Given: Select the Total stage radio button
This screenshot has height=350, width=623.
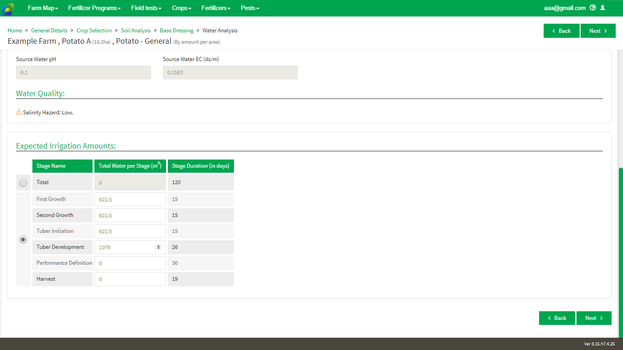Looking at the screenshot, I should pos(23,183).
